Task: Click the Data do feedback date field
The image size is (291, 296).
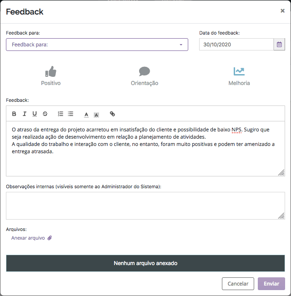Action: coord(236,45)
